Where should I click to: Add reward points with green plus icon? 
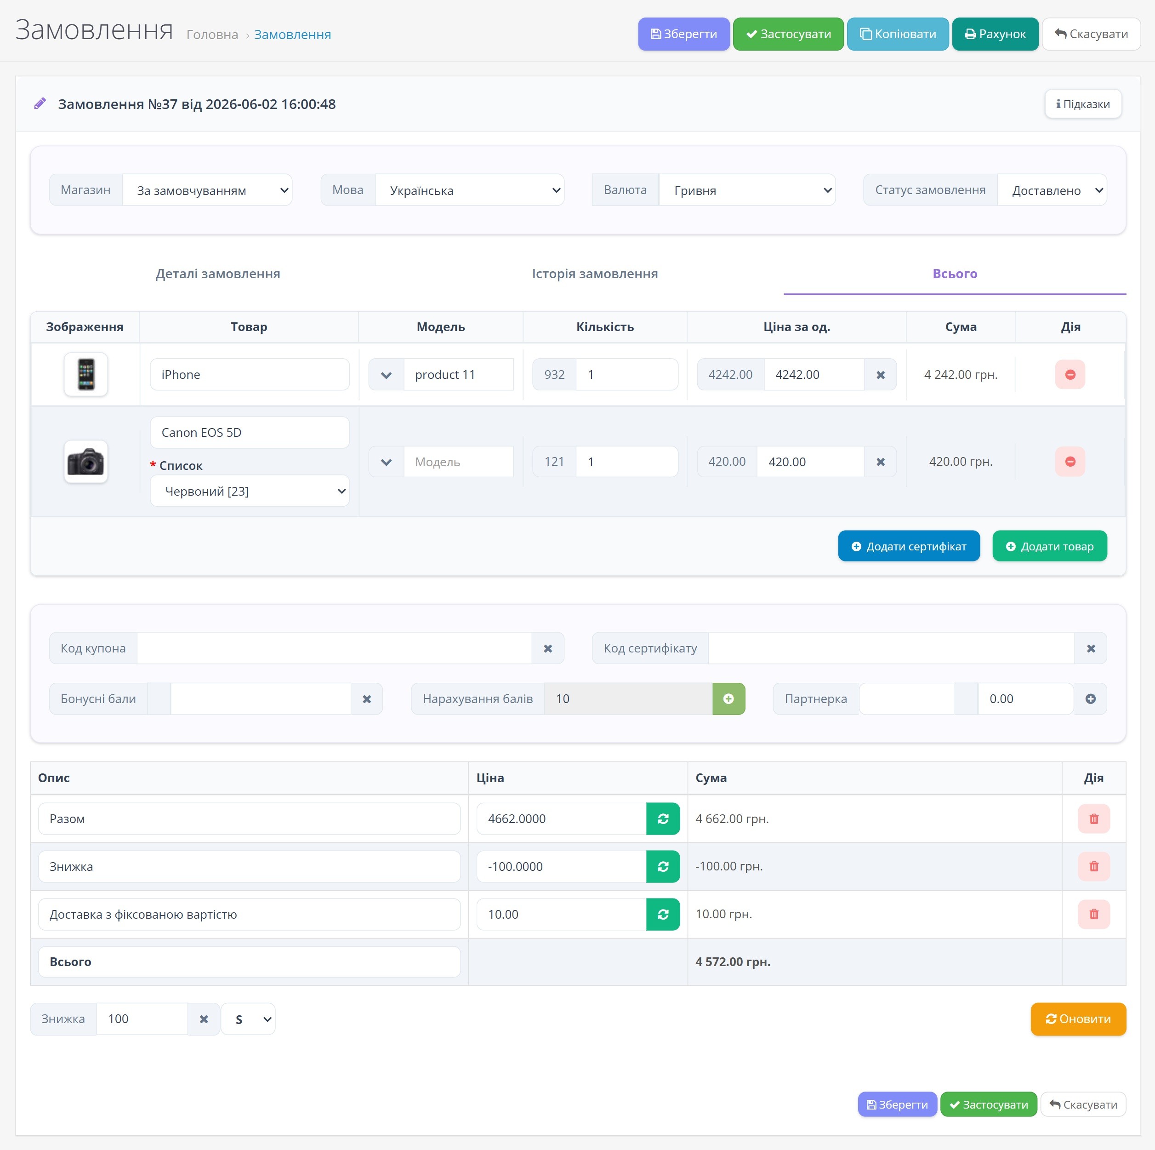(728, 698)
